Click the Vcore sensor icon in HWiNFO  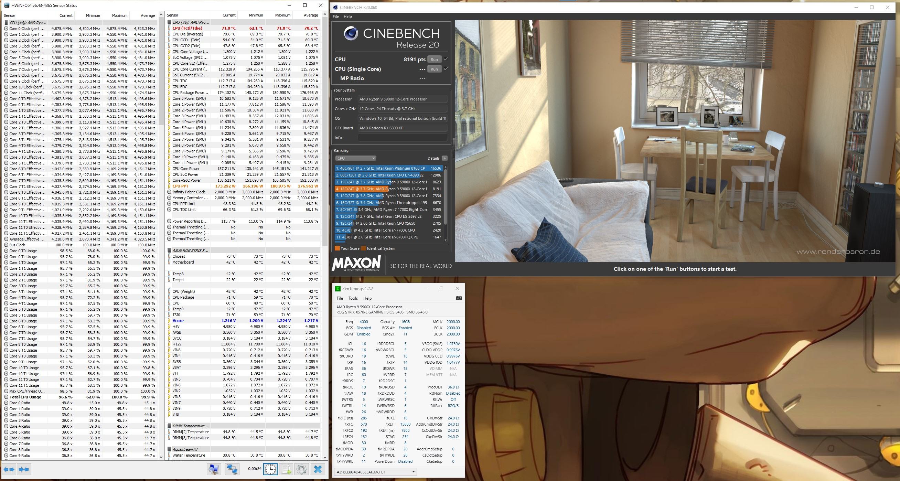[x=169, y=321]
